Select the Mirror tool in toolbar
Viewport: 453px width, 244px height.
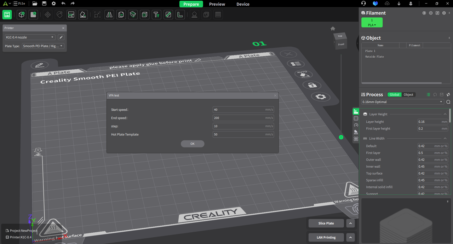(x=109, y=14)
